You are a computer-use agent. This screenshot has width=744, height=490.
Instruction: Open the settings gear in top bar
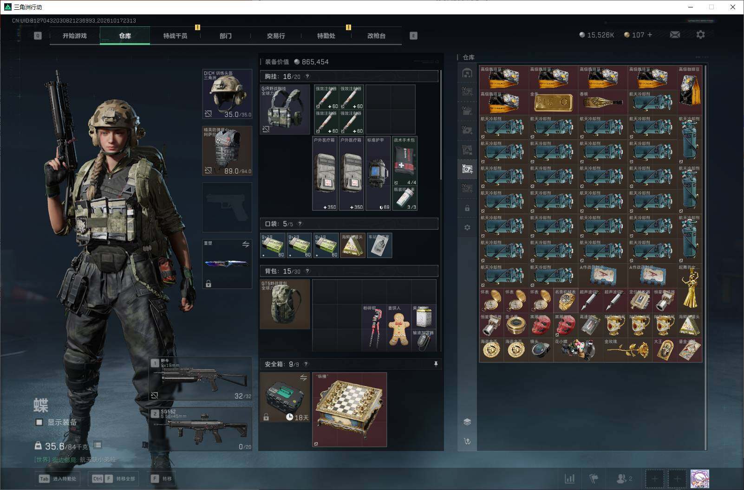[x=700, y=35]
